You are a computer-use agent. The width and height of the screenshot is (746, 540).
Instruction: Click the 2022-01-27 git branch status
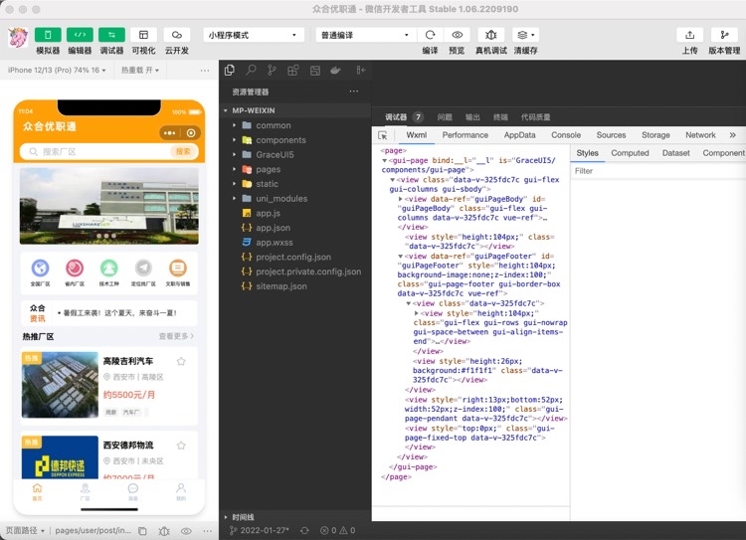[x=259, y=530]
